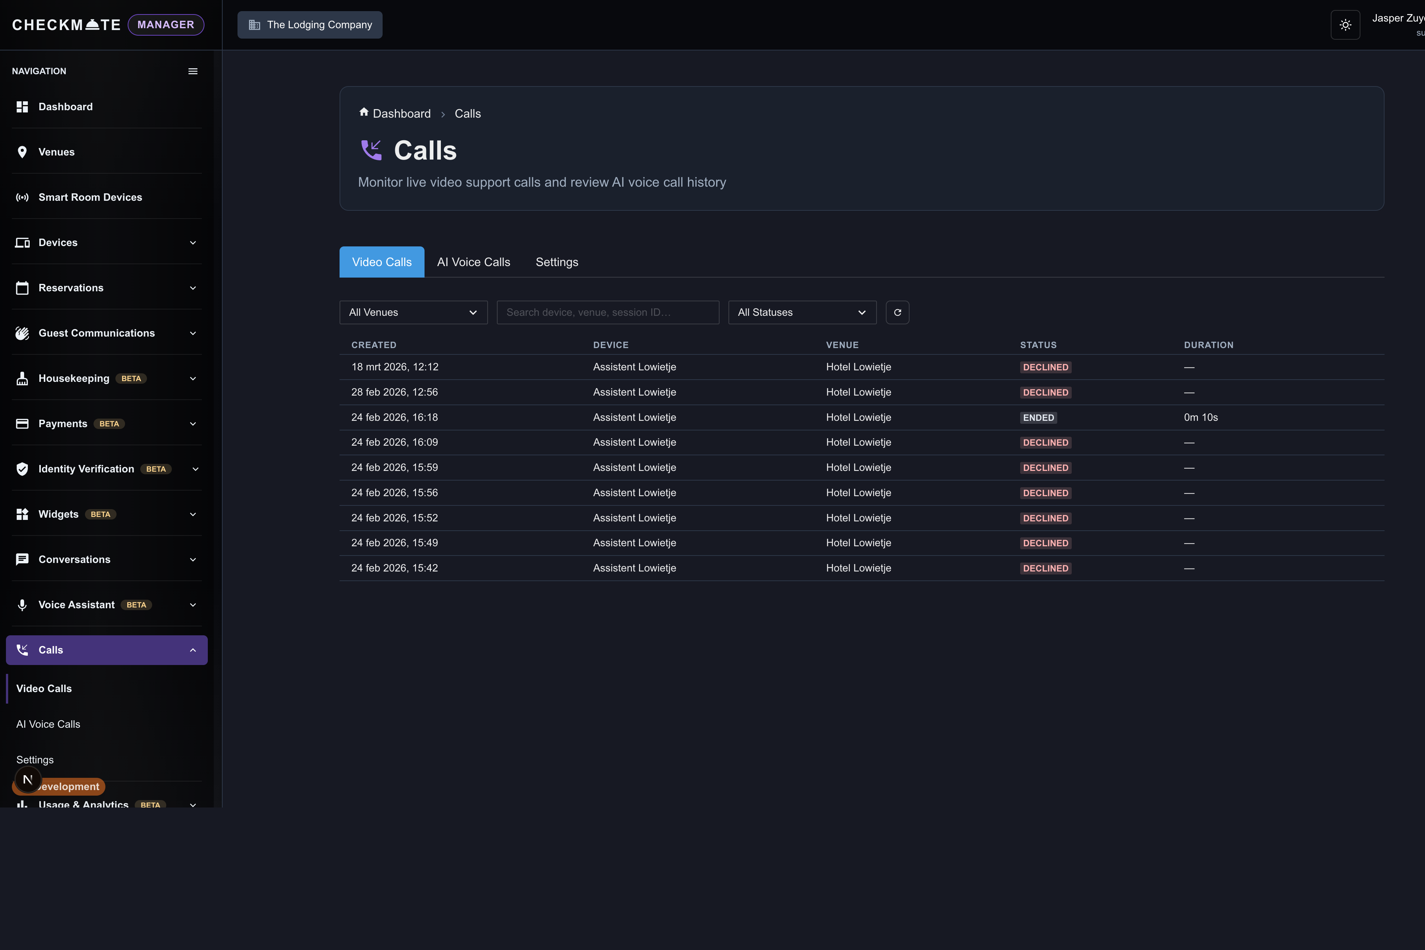Click the Smart Room Devices signal icon
Viewport: 1425px width, 950px height.
tap(22, 197)
